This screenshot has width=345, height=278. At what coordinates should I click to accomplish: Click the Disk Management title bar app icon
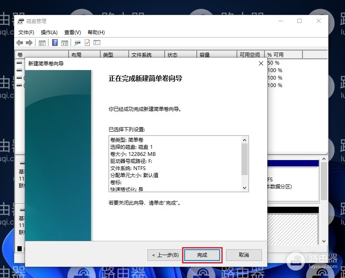21,21
